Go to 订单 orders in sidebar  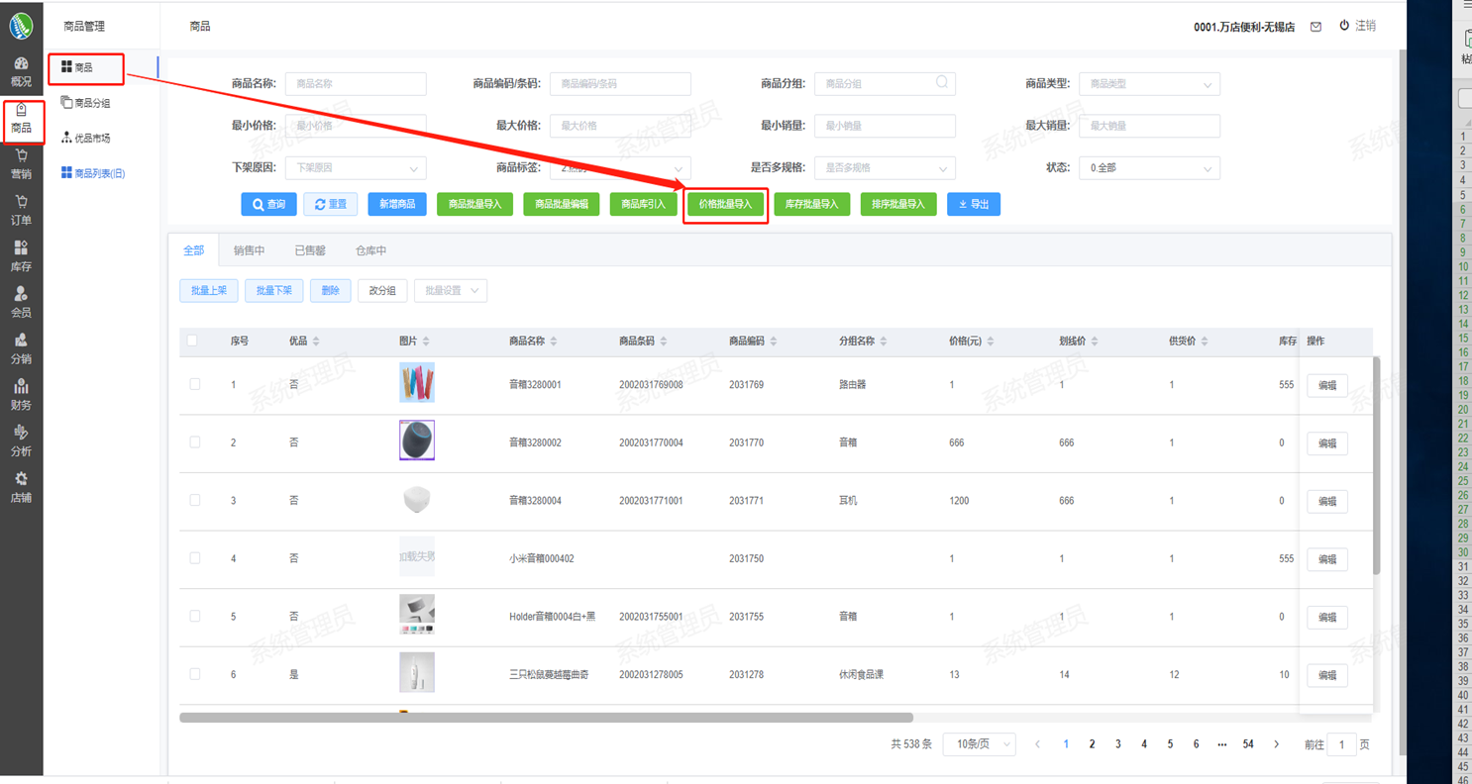coord(21,210)
